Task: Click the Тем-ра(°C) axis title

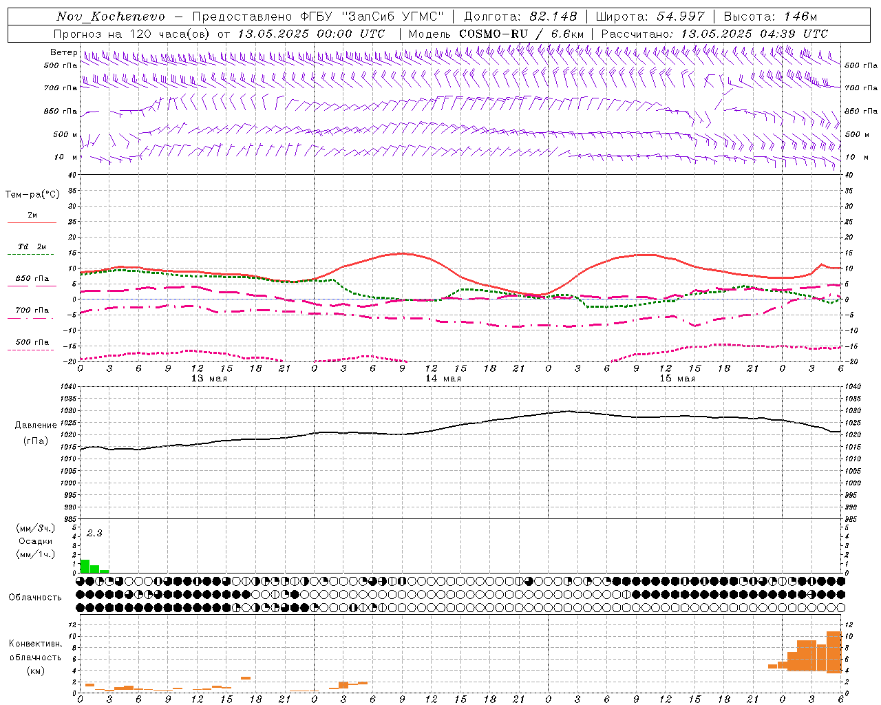Action: [32, 195]
